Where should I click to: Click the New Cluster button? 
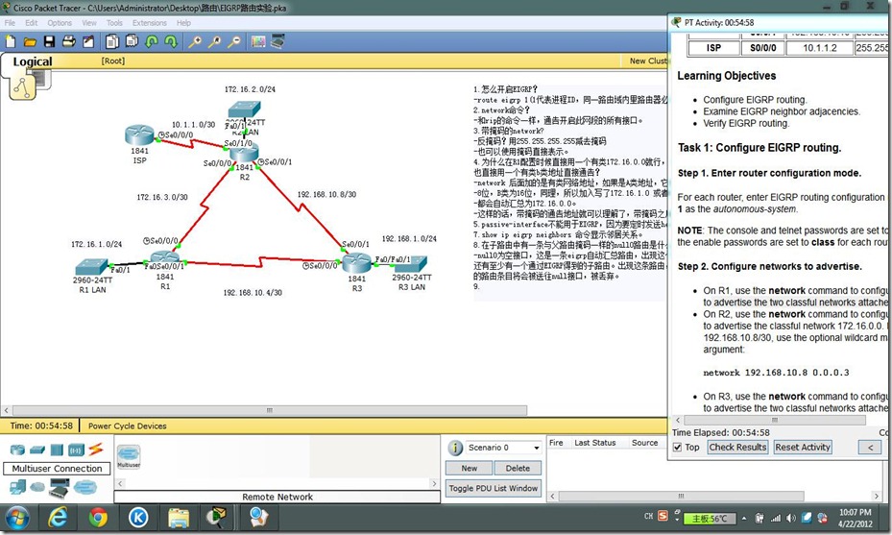(648, 61)
